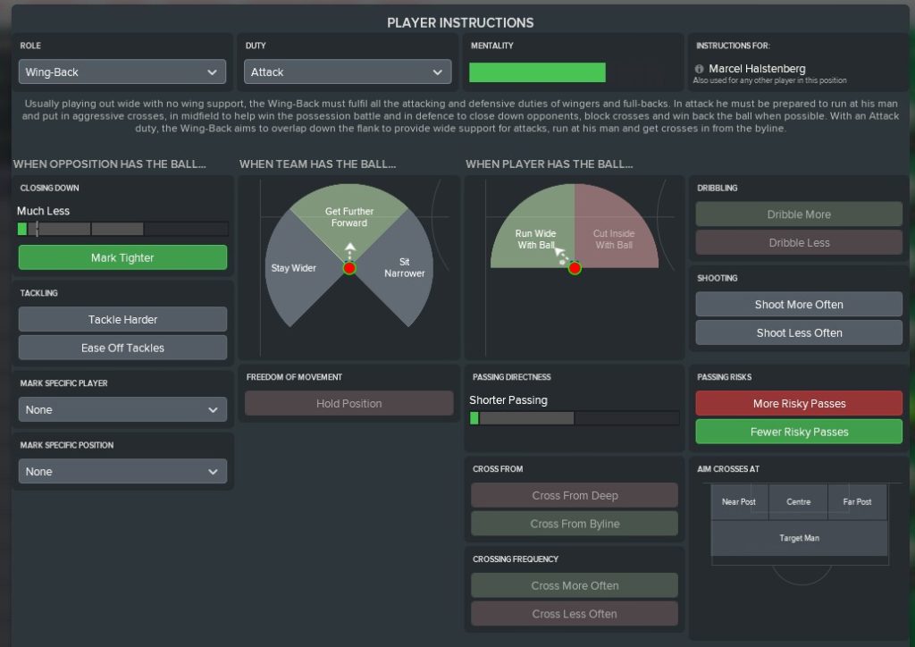Select the Stay Wider segment

(293, 268)
